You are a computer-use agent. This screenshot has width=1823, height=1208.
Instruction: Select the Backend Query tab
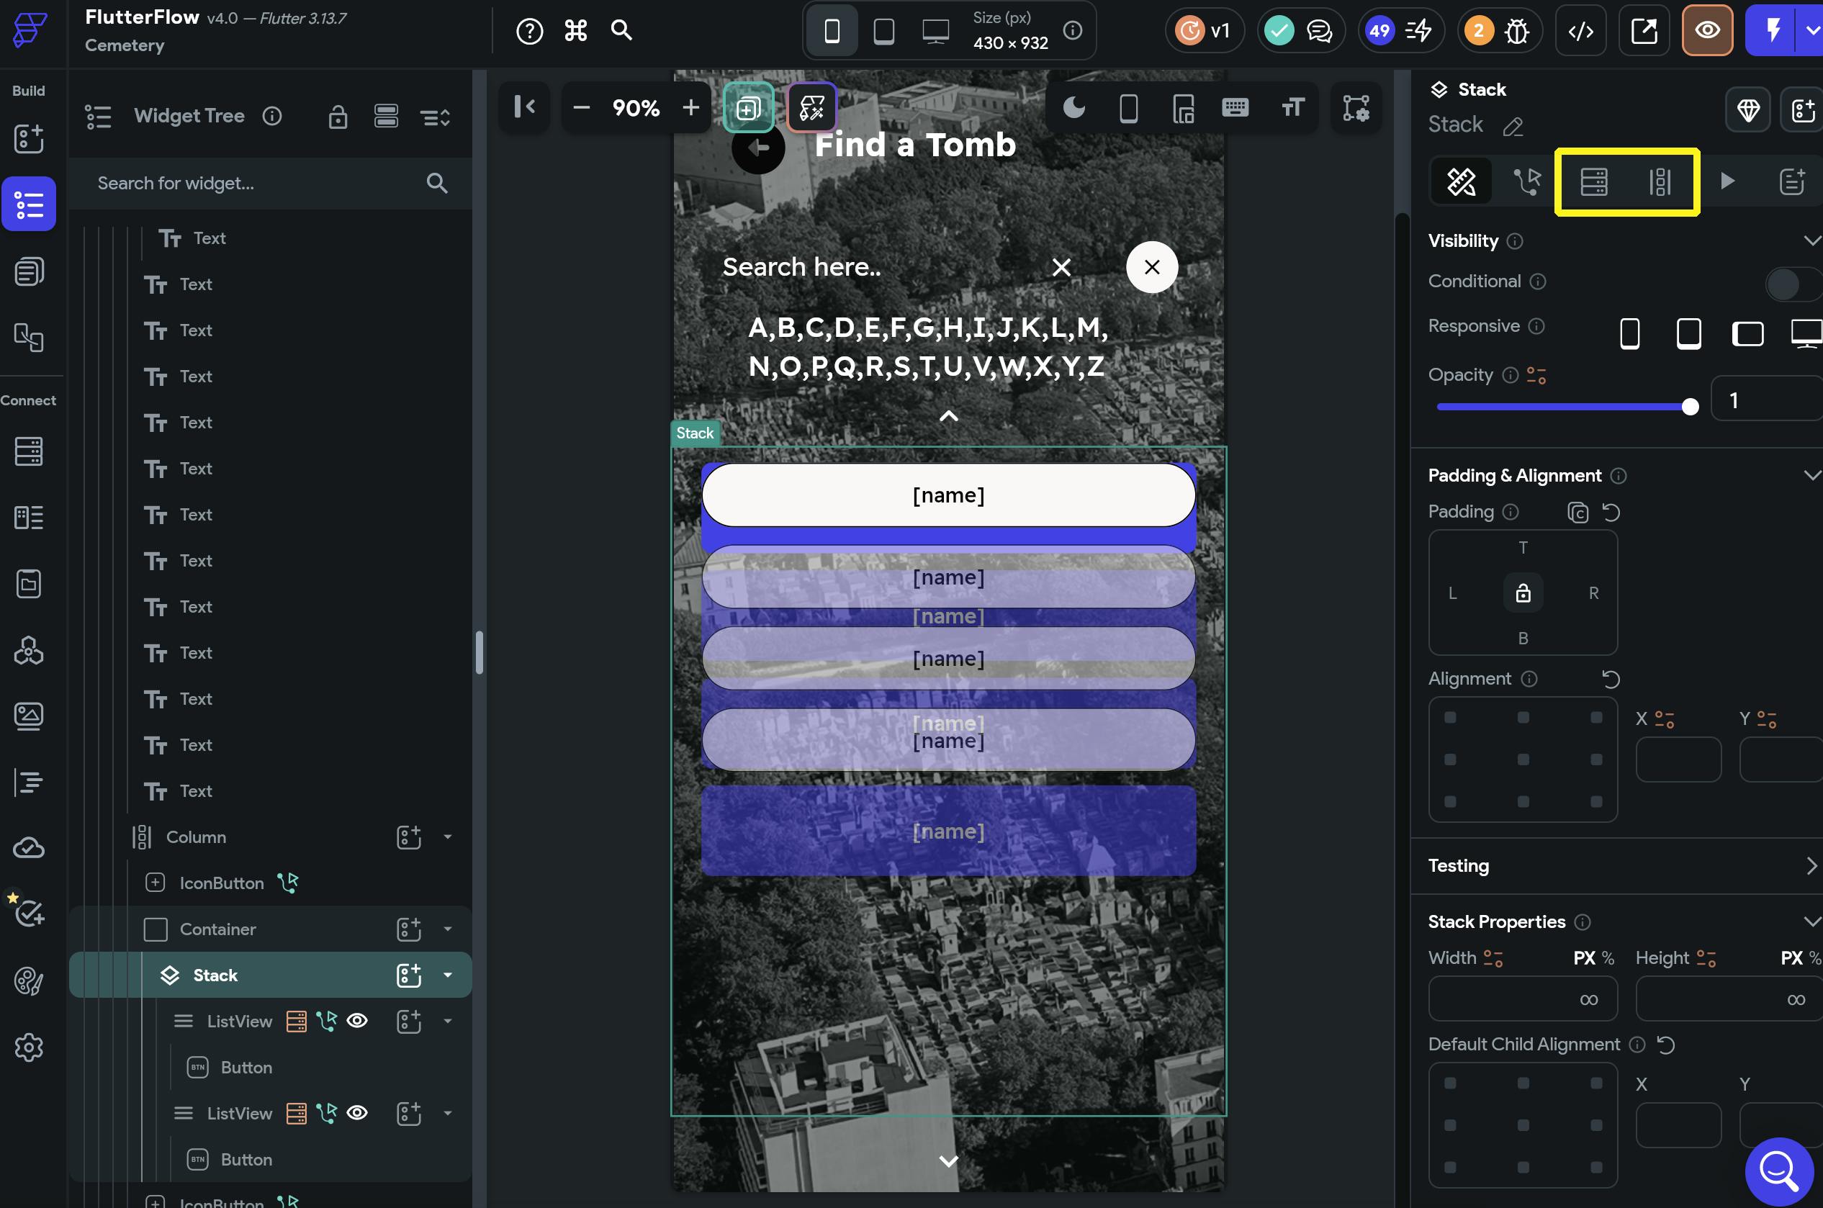[x=1593, y=182]
